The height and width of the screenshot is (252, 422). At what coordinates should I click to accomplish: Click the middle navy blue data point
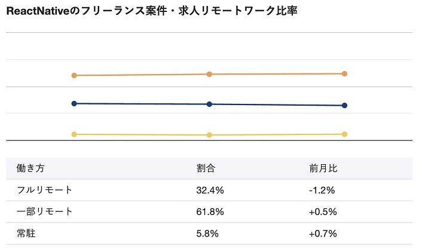pyautogui.click(x=209, y=105)
